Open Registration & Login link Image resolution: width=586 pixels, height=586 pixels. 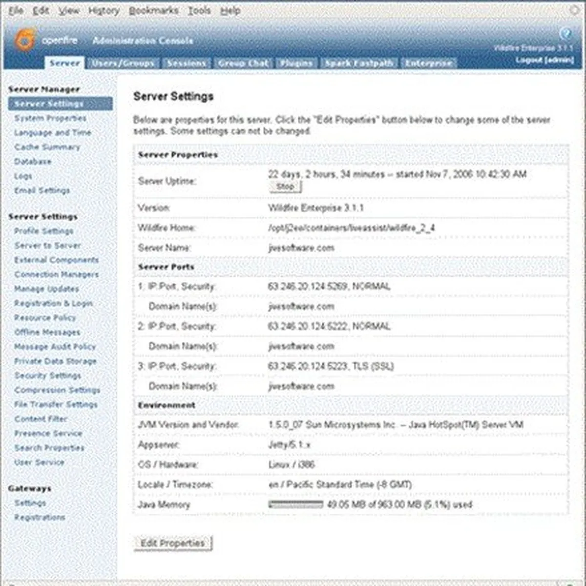point(53,303)
